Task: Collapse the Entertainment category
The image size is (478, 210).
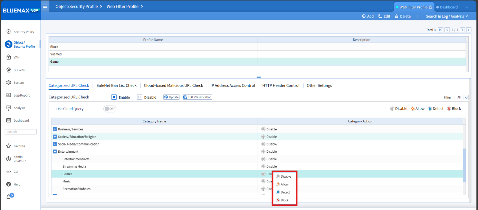Action: pos(55,152)
